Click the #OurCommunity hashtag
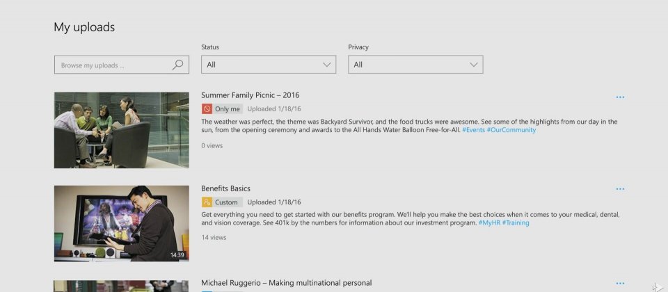This screenshot has width=668, height=292. 511,130
